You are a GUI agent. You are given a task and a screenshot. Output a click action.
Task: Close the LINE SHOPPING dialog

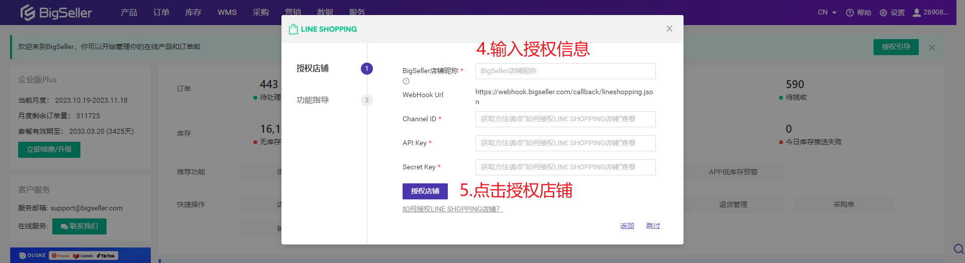pyautogui.click(x=669, y=29)
